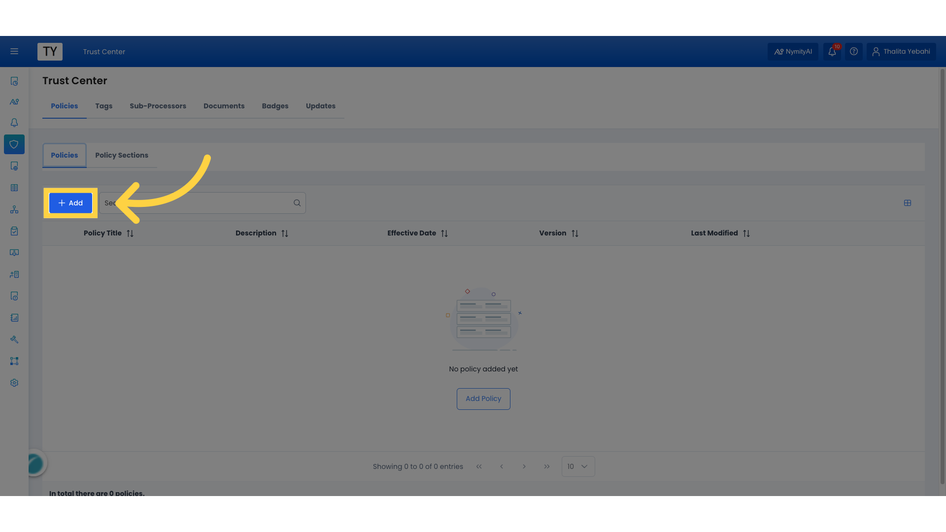
Task: Click the clipboard checklist icon in the sidebar
Action: pos(14,231)
